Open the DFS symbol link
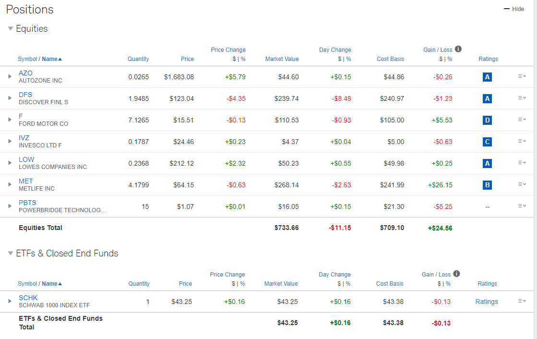Image resolution: width=537 pixels, height=339 pixels. (x=25, y=94)
